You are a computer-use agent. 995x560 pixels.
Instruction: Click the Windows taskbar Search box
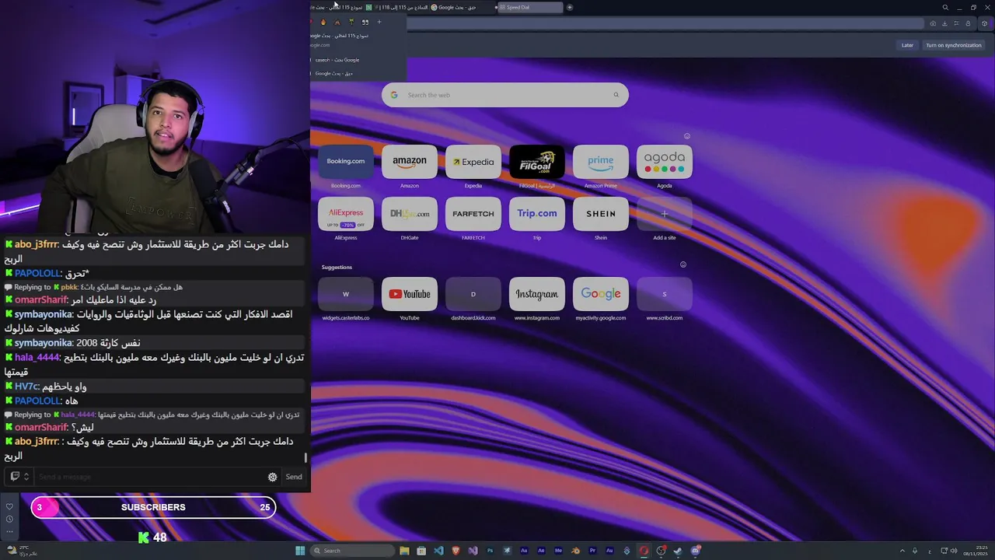tap(352, 551)
